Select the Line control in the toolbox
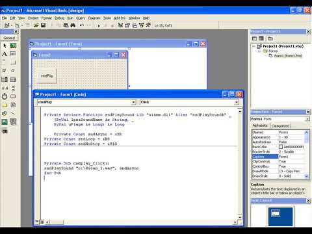This screenshot has height=234, width=312. point(13,113)
